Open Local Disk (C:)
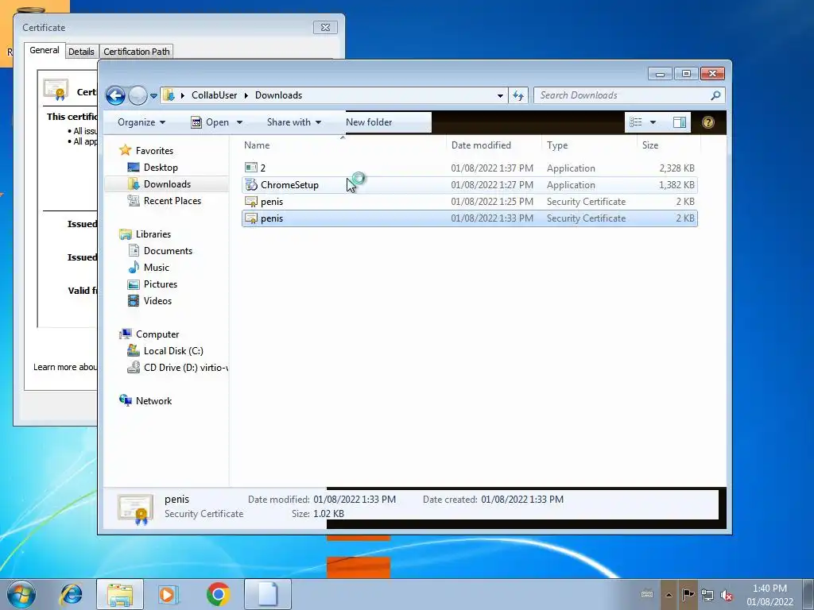814x610 pixels. point(172,350)
